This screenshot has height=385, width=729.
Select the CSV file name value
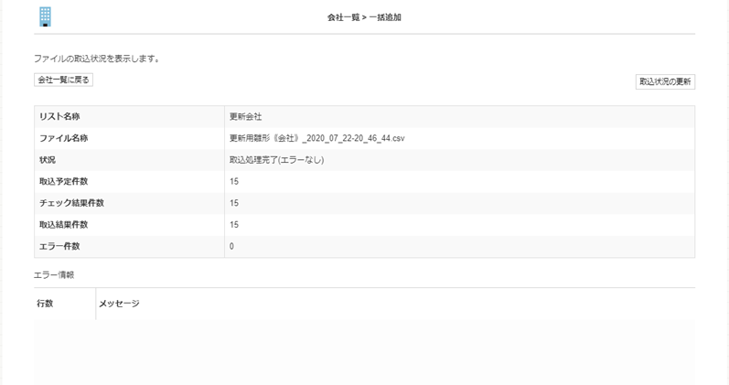tap(317, 138)
